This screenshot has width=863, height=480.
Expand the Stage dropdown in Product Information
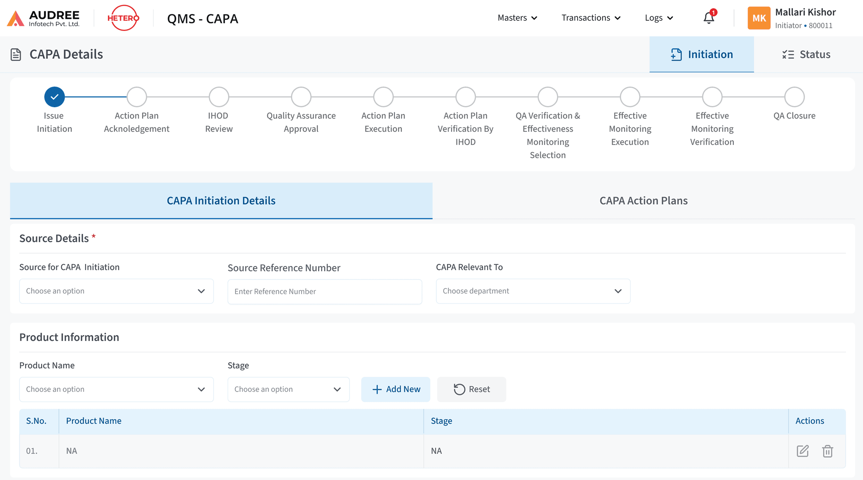point(288,389)
